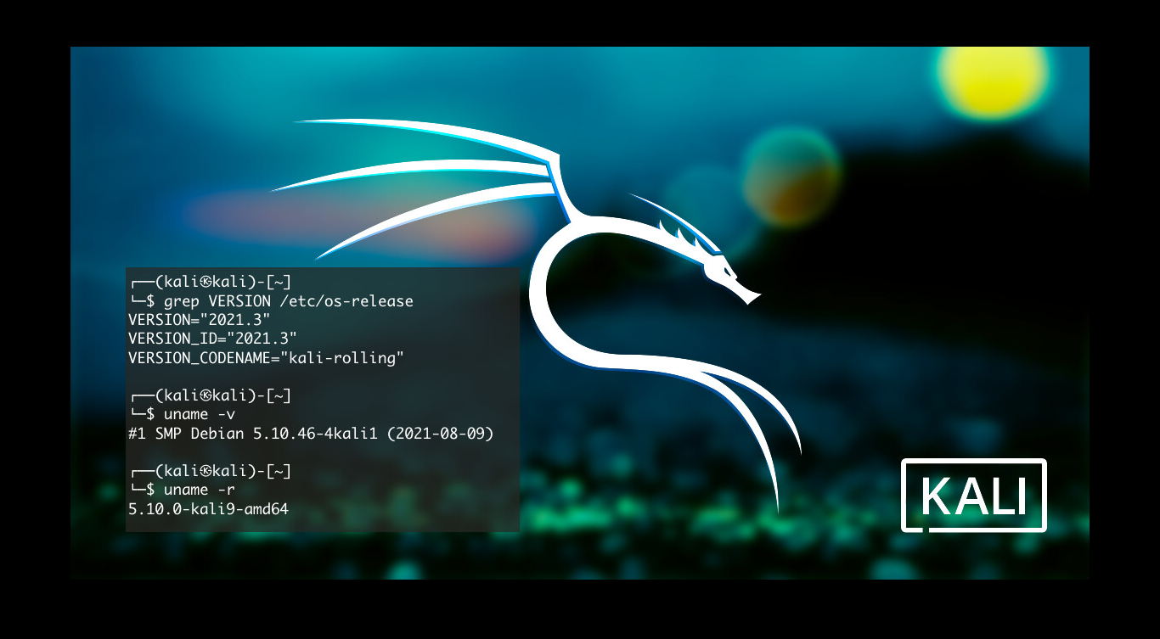This screenshot has height=639, width=1160.
Task: Select the line VERSION_CODENAME="kali-rolling"
Action: click(x=266, y=358)
